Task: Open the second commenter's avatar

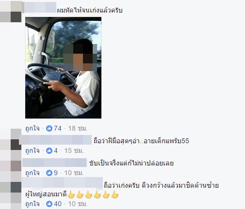Action: (x=11, y=139)
